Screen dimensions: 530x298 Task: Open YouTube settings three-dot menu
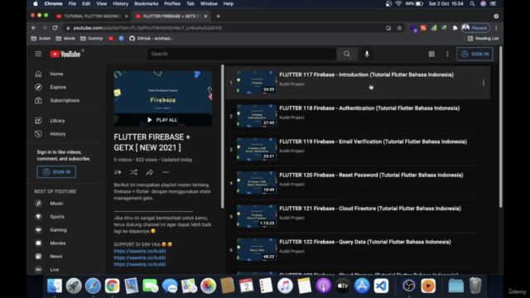(x=447, y=54)
